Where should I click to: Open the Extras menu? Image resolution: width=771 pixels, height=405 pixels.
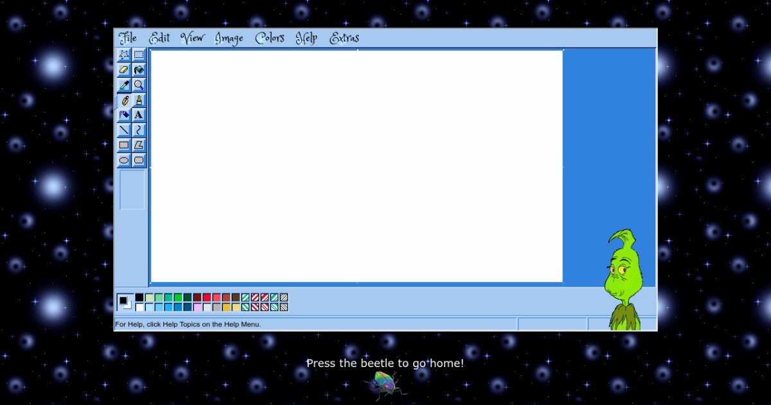(x=344, y=39)
